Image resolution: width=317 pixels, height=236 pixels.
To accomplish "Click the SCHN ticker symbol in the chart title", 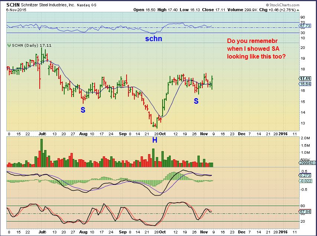I will [x=13, y=5].
